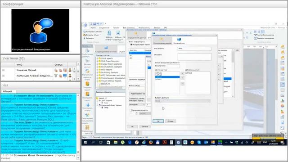The image size is (288, 162).
Task: Click the bar chart icon in right toolbar
Action: (283, 101)
